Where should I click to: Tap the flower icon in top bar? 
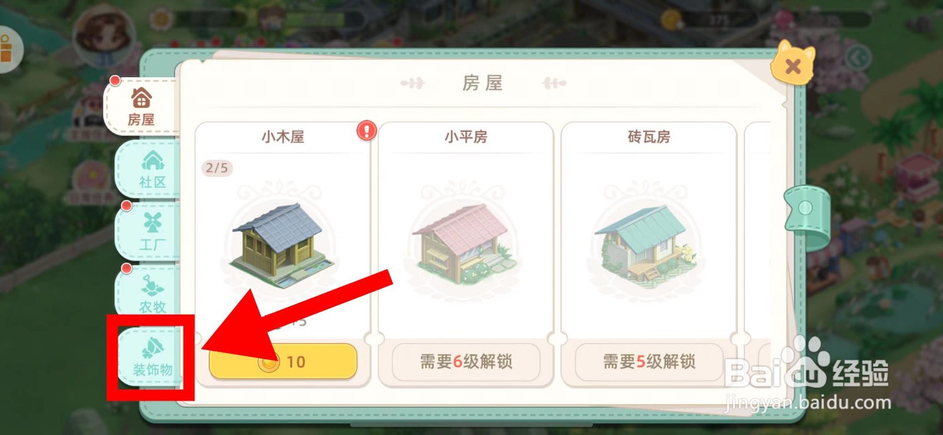click(x=160, y=19)
